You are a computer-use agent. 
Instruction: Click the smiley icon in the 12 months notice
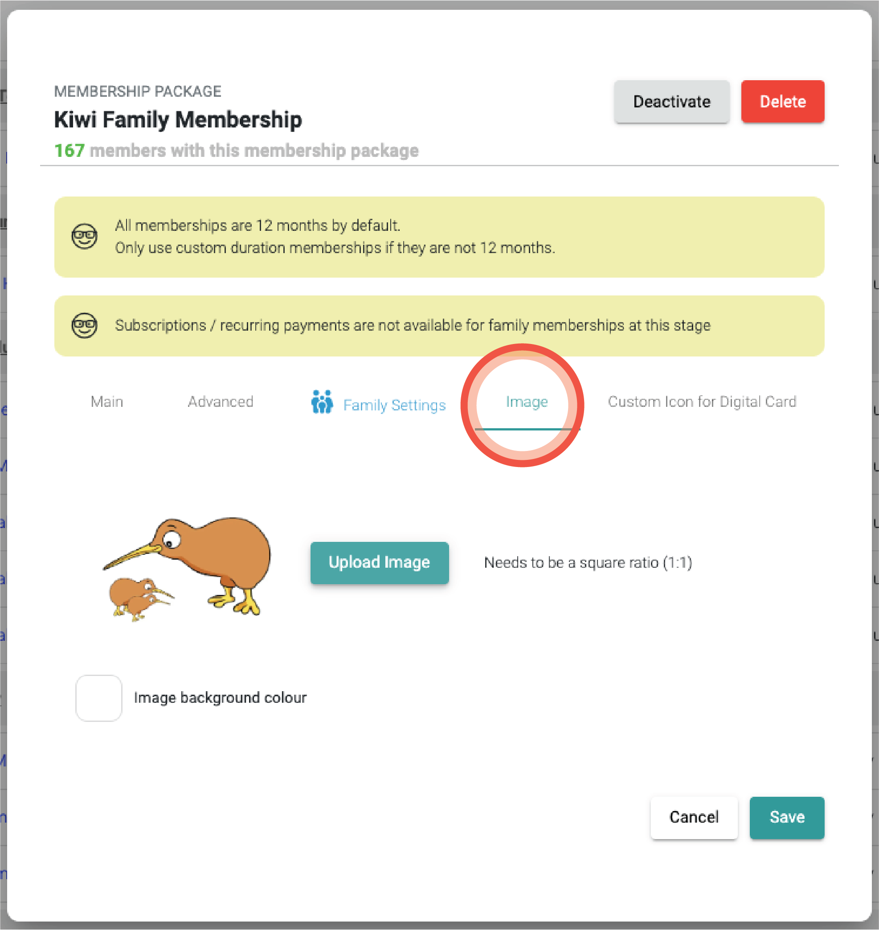pyautogui.click(x=84, y=236)
